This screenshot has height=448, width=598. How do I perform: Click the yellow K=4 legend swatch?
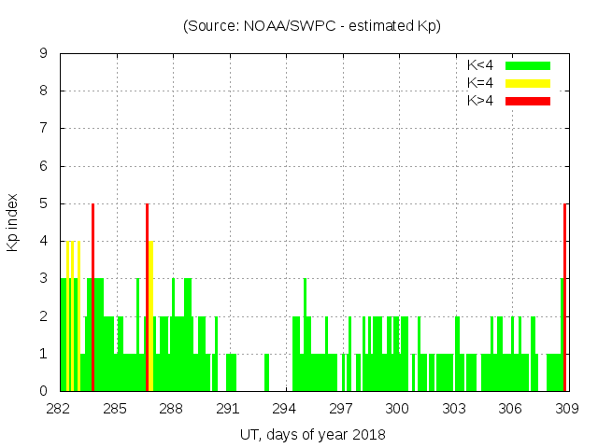click(528, 83)
